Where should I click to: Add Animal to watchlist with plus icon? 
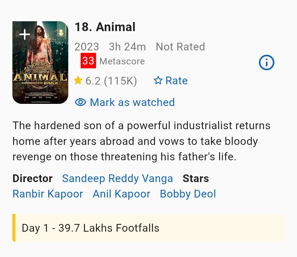click(x=25, y=35)
